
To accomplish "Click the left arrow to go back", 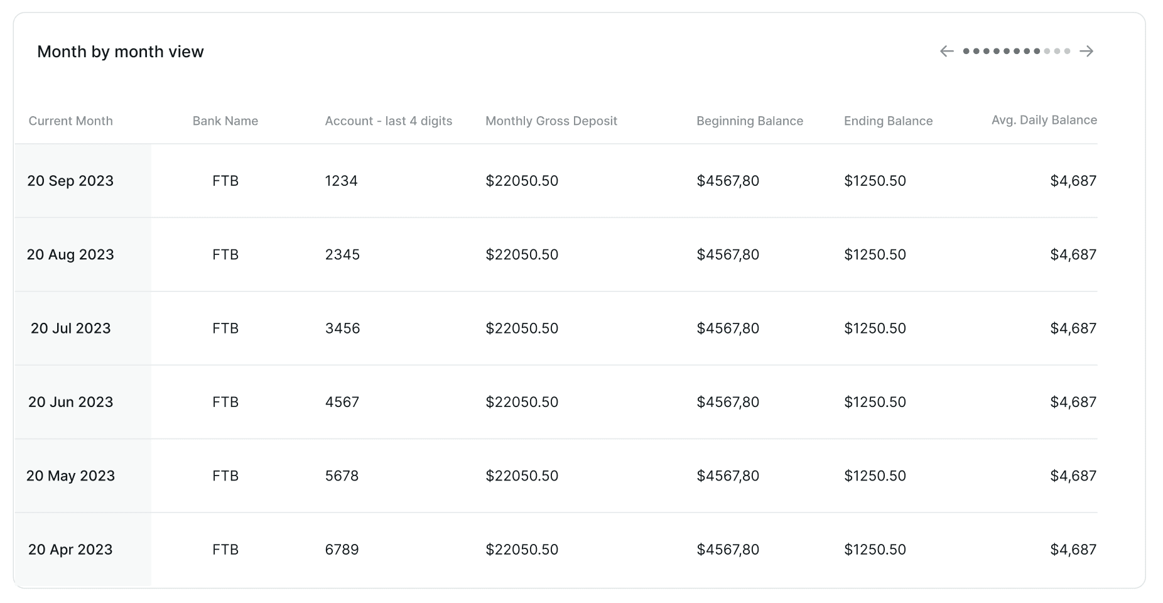I will pyautogui.click(x=946, y=52).
